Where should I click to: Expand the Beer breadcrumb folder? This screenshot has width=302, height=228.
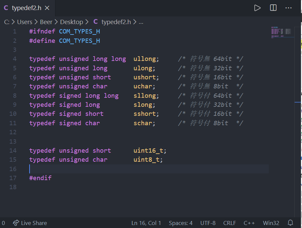click(46, 22)
